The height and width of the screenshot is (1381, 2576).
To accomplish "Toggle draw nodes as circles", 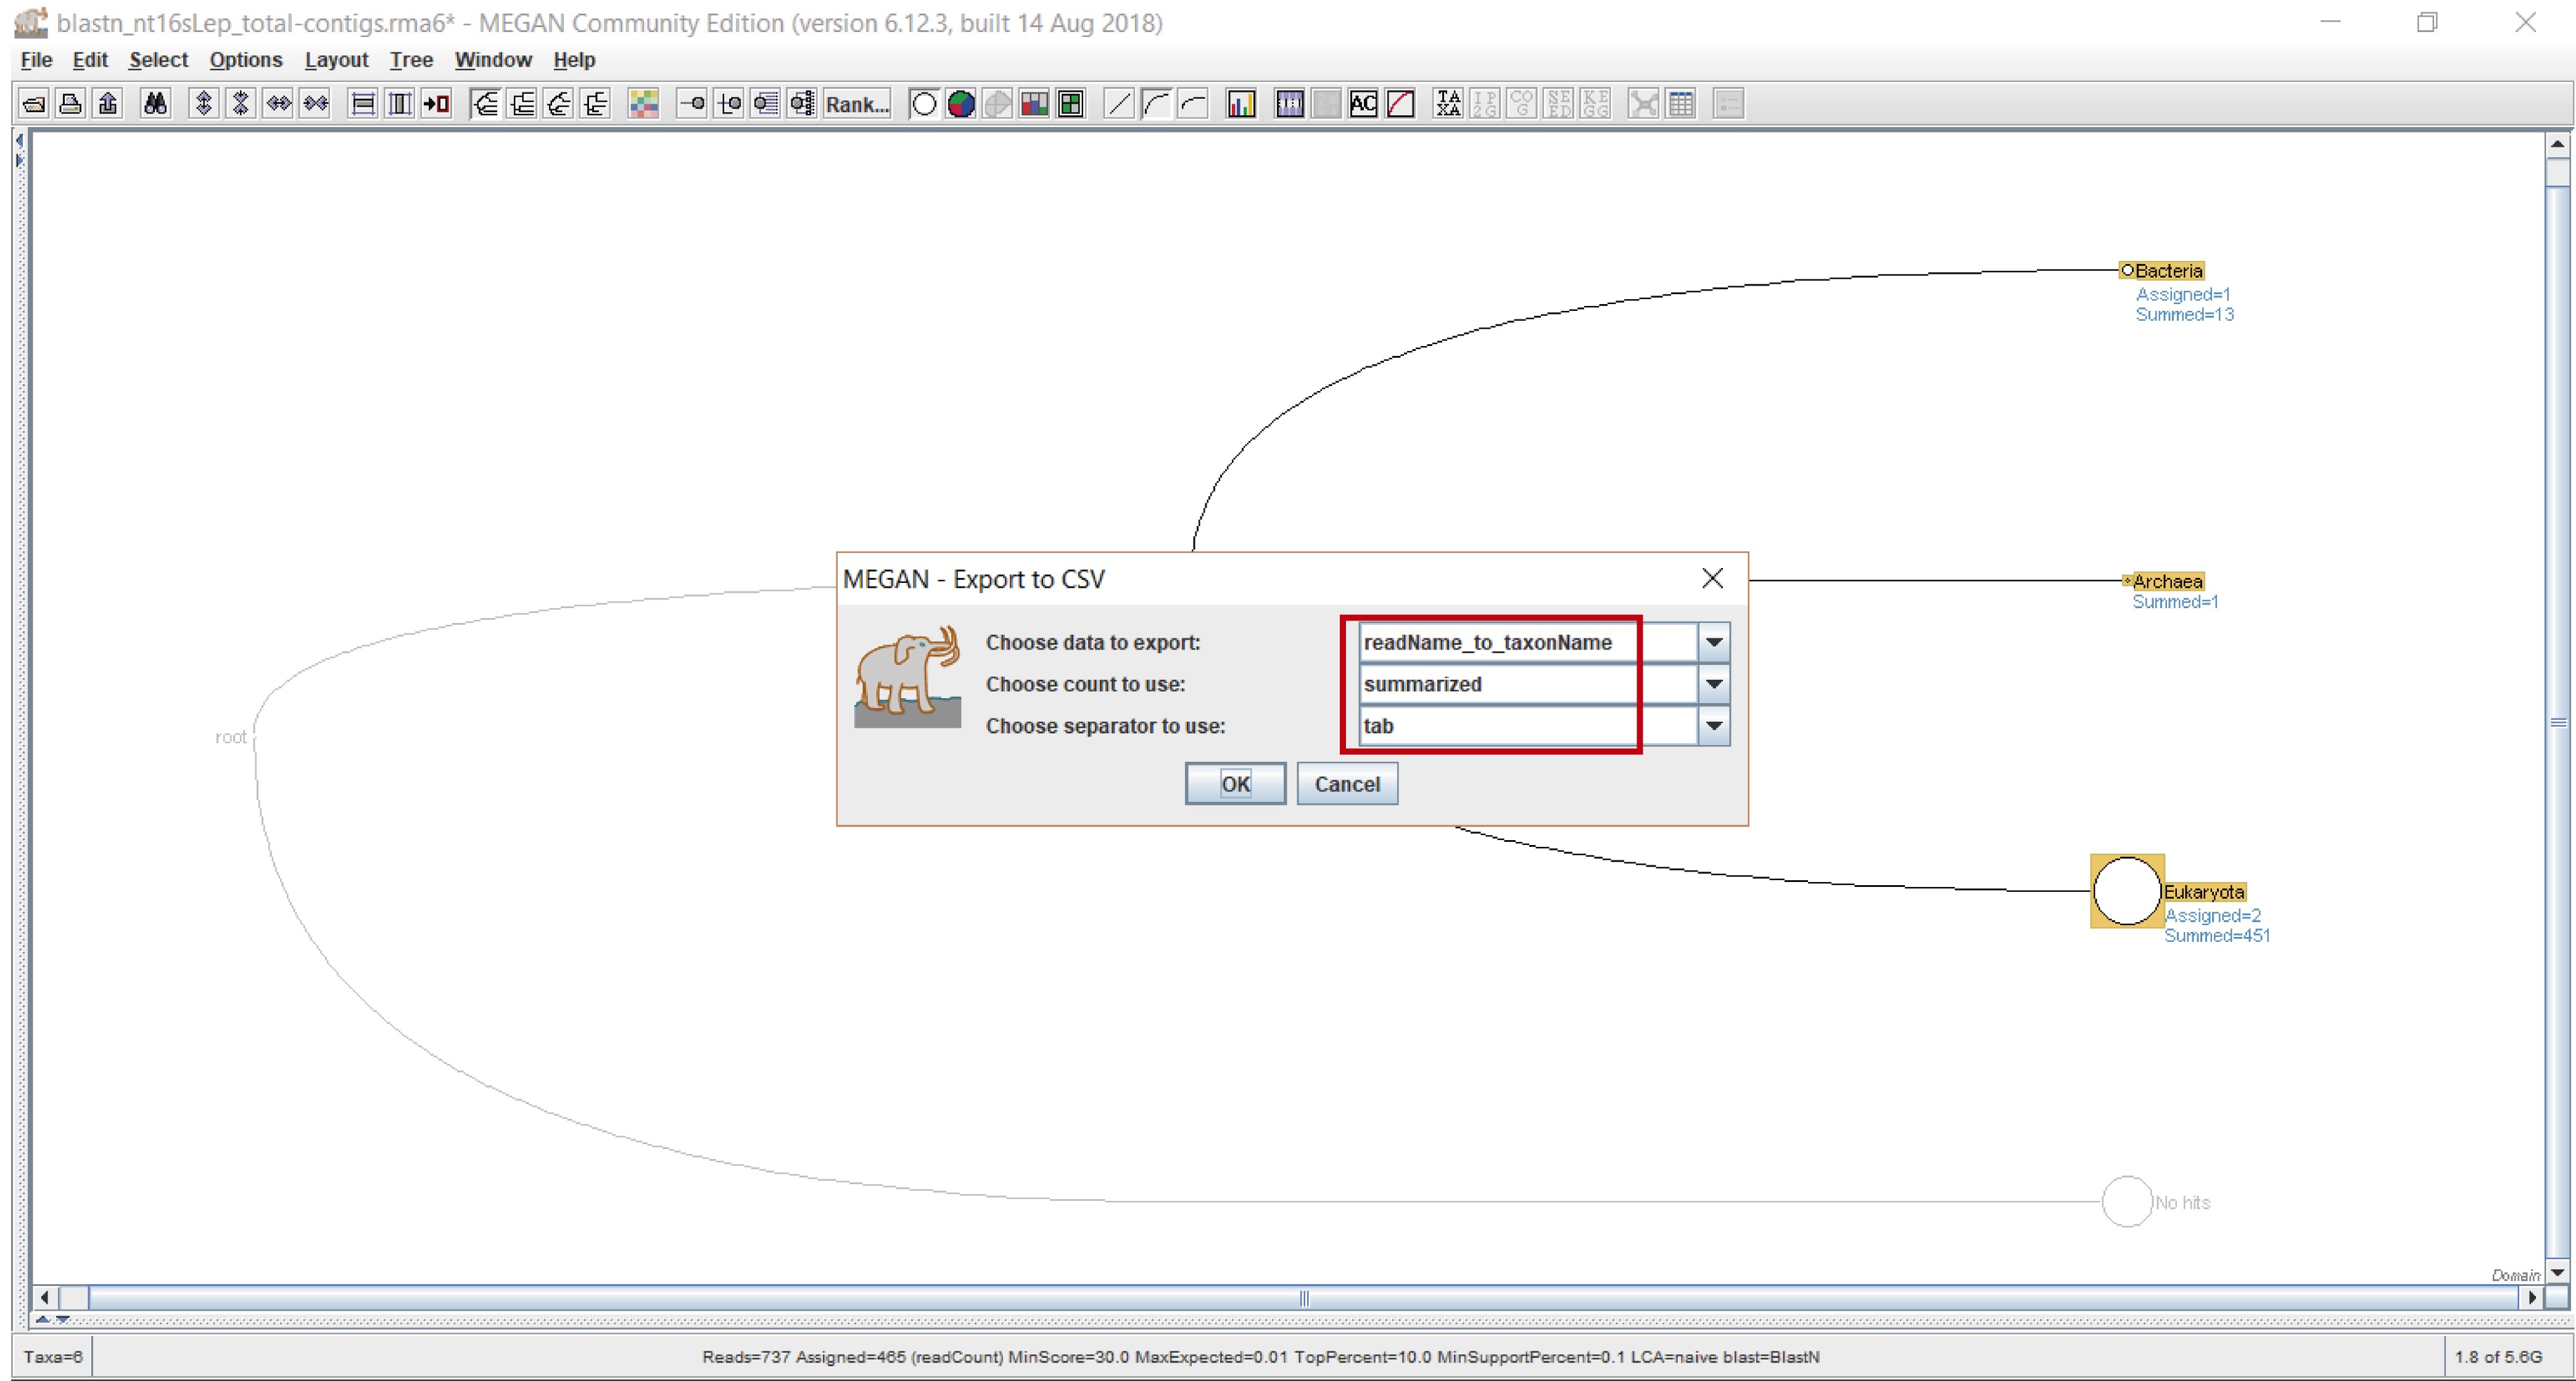I will pyautogui.click(x=924, y=104).
